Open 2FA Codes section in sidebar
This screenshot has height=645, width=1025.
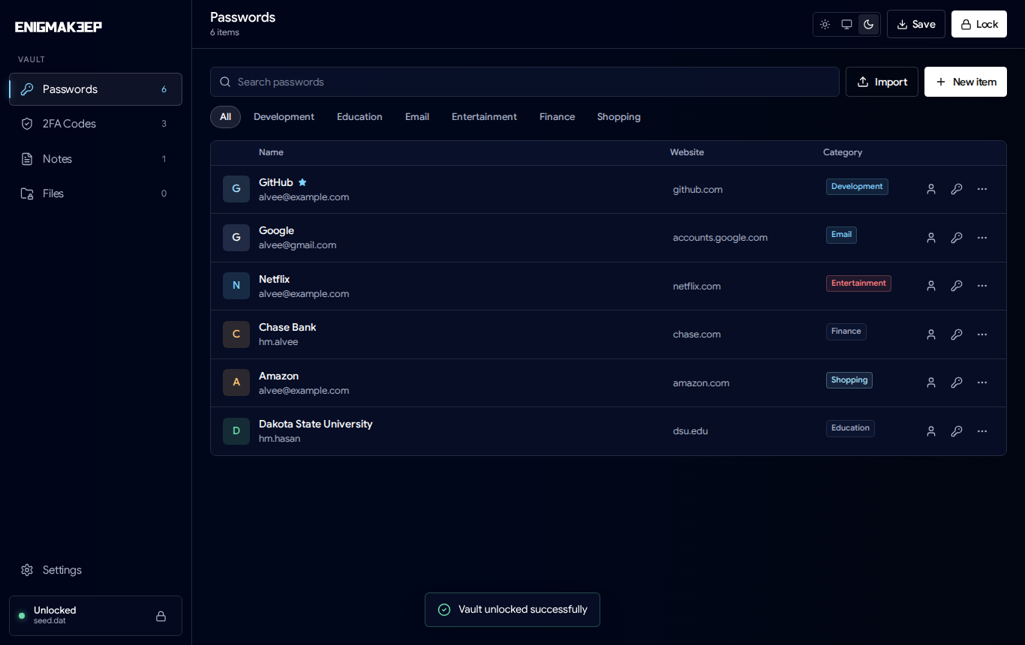95,124
